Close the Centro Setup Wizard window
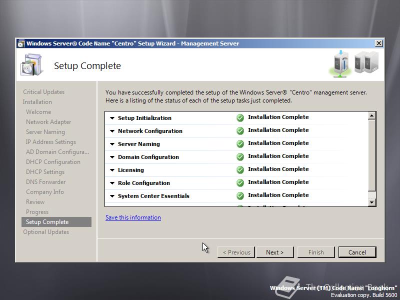The image size is (400, 300). pyautogui.click(x=379, y=43)
